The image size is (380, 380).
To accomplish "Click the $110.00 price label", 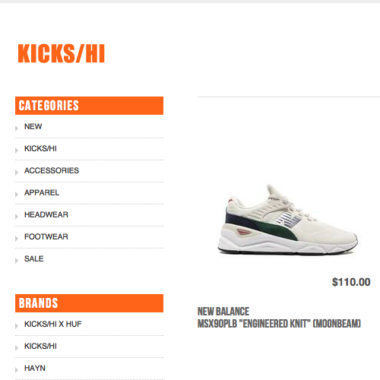I will (x=351, y=282).
